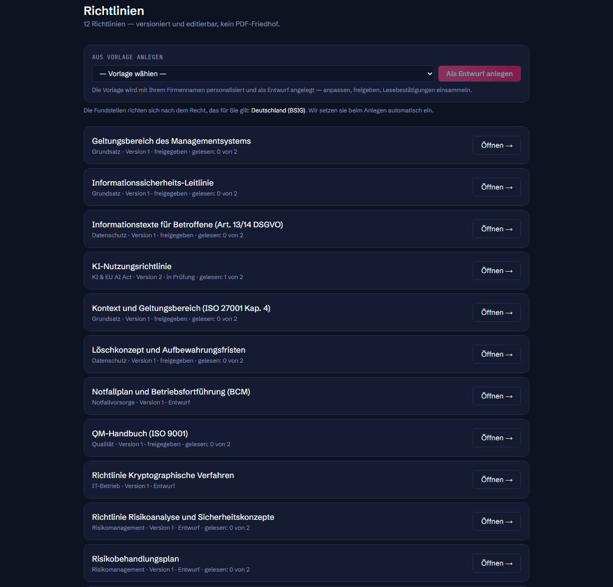Click title Informationstexte für Betroffene (Art. 13/14 DSGVO)

tap(188, 225)
